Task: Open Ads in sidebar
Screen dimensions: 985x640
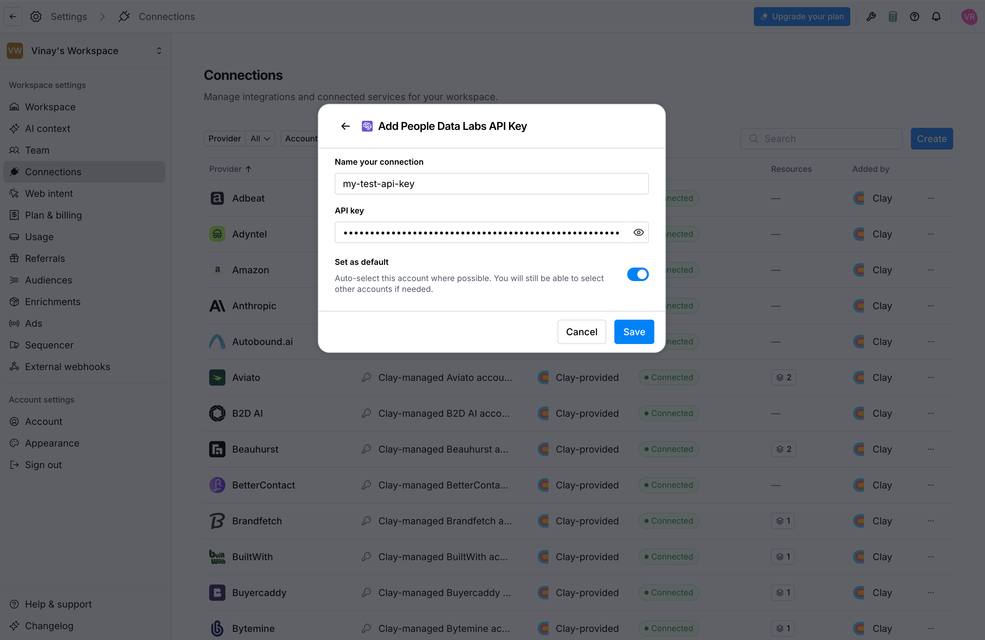Action: (x=84, y=323)
